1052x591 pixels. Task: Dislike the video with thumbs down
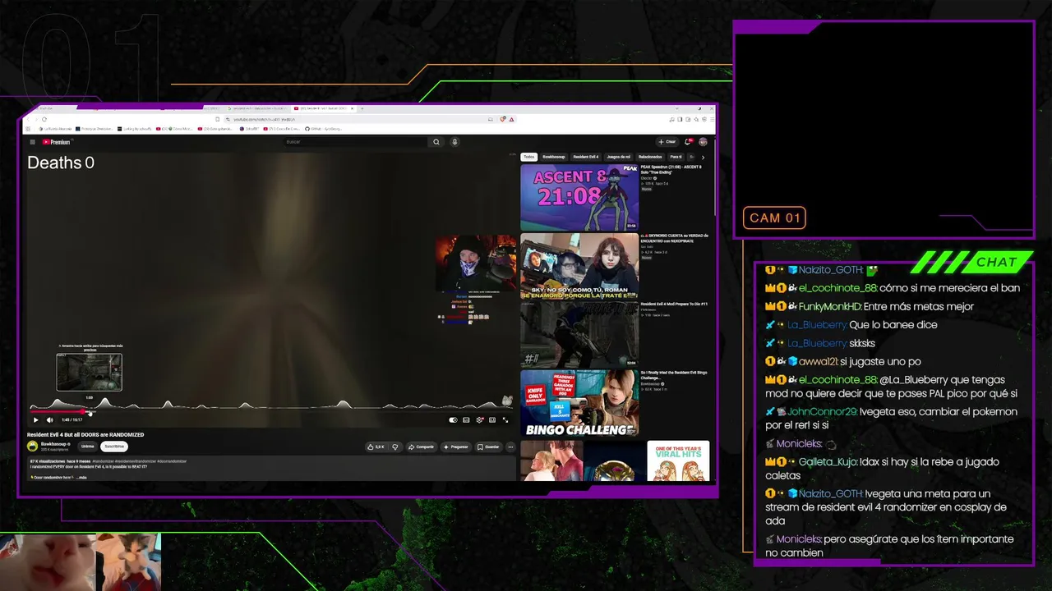(395, 447)
